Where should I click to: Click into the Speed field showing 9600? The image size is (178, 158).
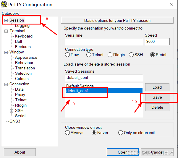157,42
